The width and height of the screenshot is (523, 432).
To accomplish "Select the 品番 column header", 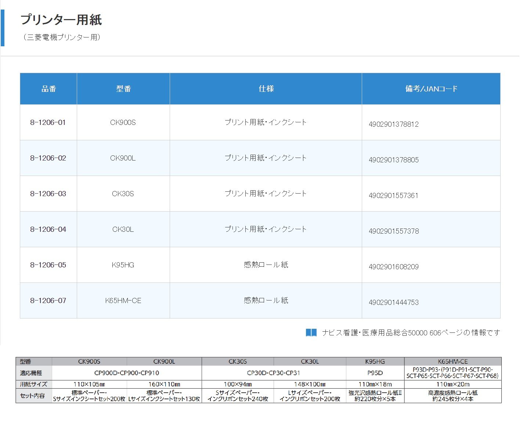I will (48, 89).
